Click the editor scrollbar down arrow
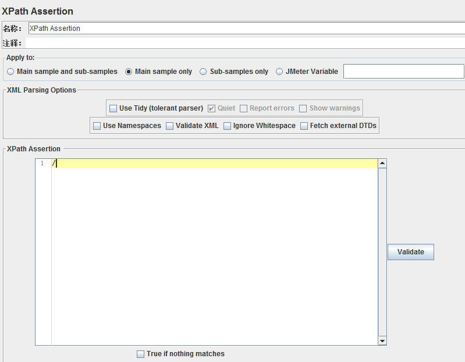Image resolution: width=465 pixels, height=362 pixels. tap(382, 341)
